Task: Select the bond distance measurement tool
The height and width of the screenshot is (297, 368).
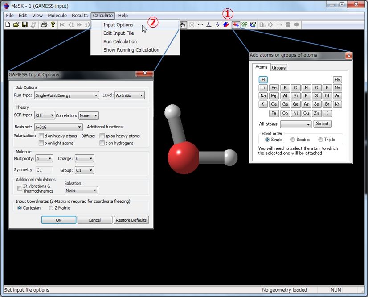Action: click(x=200, y=25)
